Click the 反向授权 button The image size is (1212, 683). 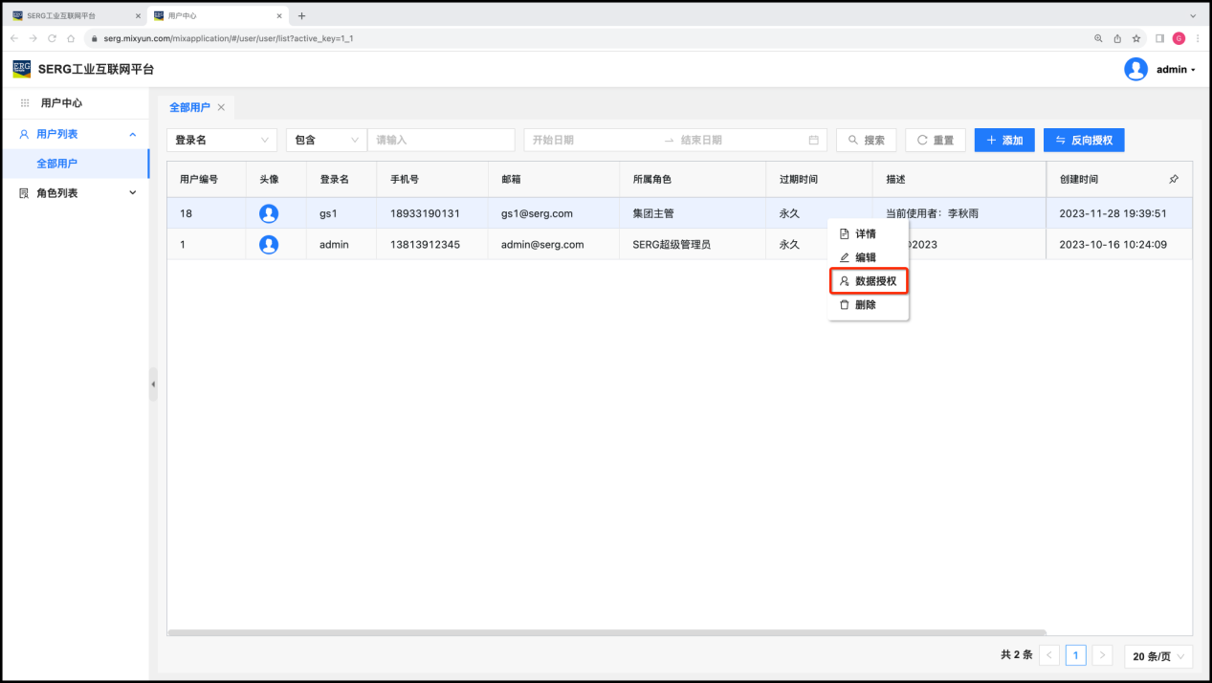click(1083, 140)
